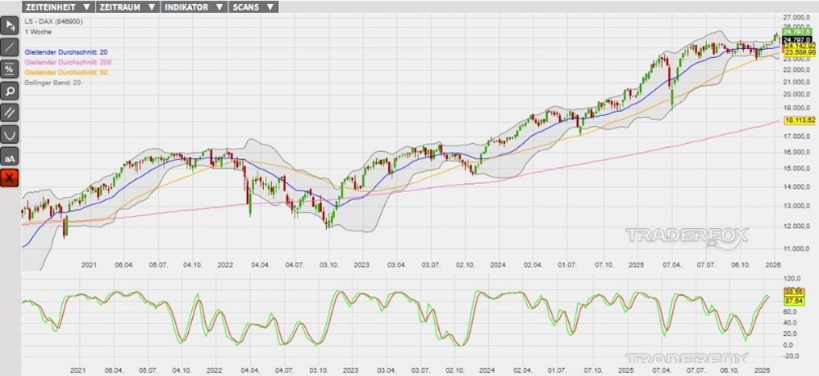Select the trend line drawing tool

pos(10,47)
